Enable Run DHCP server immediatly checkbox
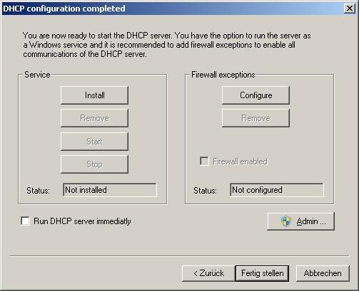The image size is (359, 291). (x=25, y=221)
